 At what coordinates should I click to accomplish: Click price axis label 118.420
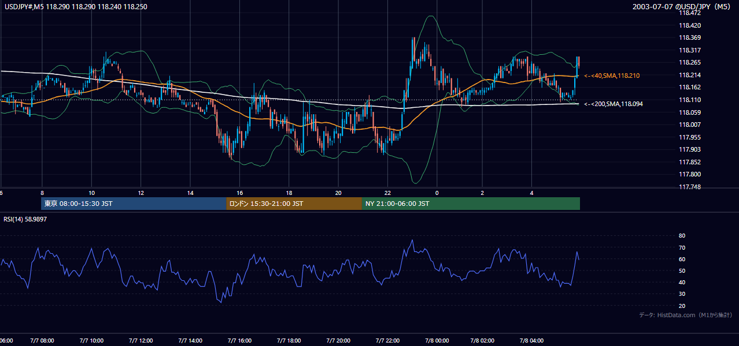click(x=690, y=25)
